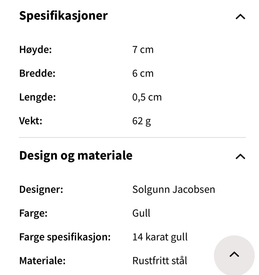Click the Bredde label

(x=37, y=74)
